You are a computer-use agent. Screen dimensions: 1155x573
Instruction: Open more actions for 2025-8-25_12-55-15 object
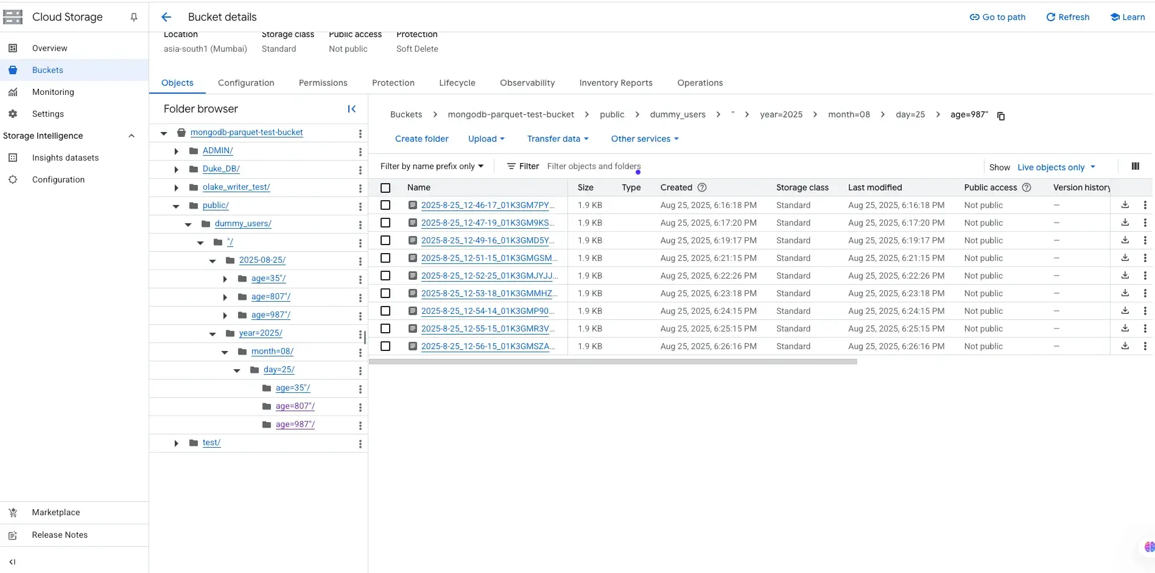click(x=1145, y=328)
